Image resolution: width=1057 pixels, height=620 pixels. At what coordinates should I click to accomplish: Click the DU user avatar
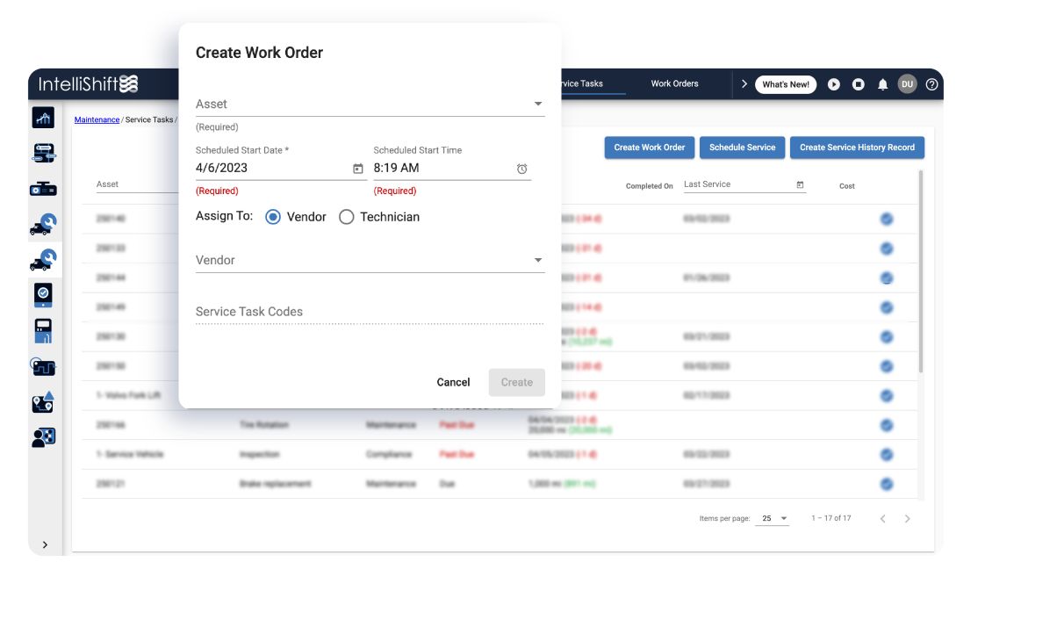pyautogui.click(x=907, y=83)
